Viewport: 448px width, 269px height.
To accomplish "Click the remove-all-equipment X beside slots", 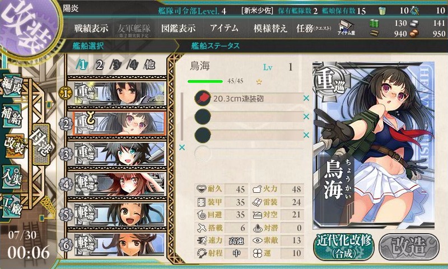I will coord(182,147).
